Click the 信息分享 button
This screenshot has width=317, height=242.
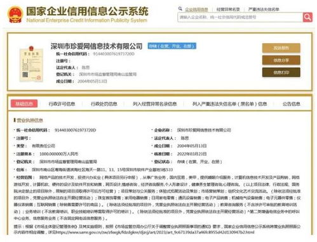281,60
